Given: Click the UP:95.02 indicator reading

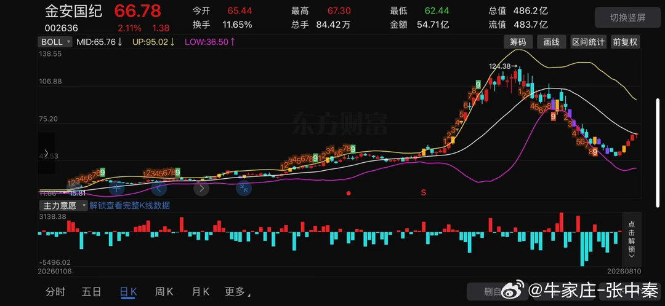Looking at the screenshot, I should pos(154,42).
